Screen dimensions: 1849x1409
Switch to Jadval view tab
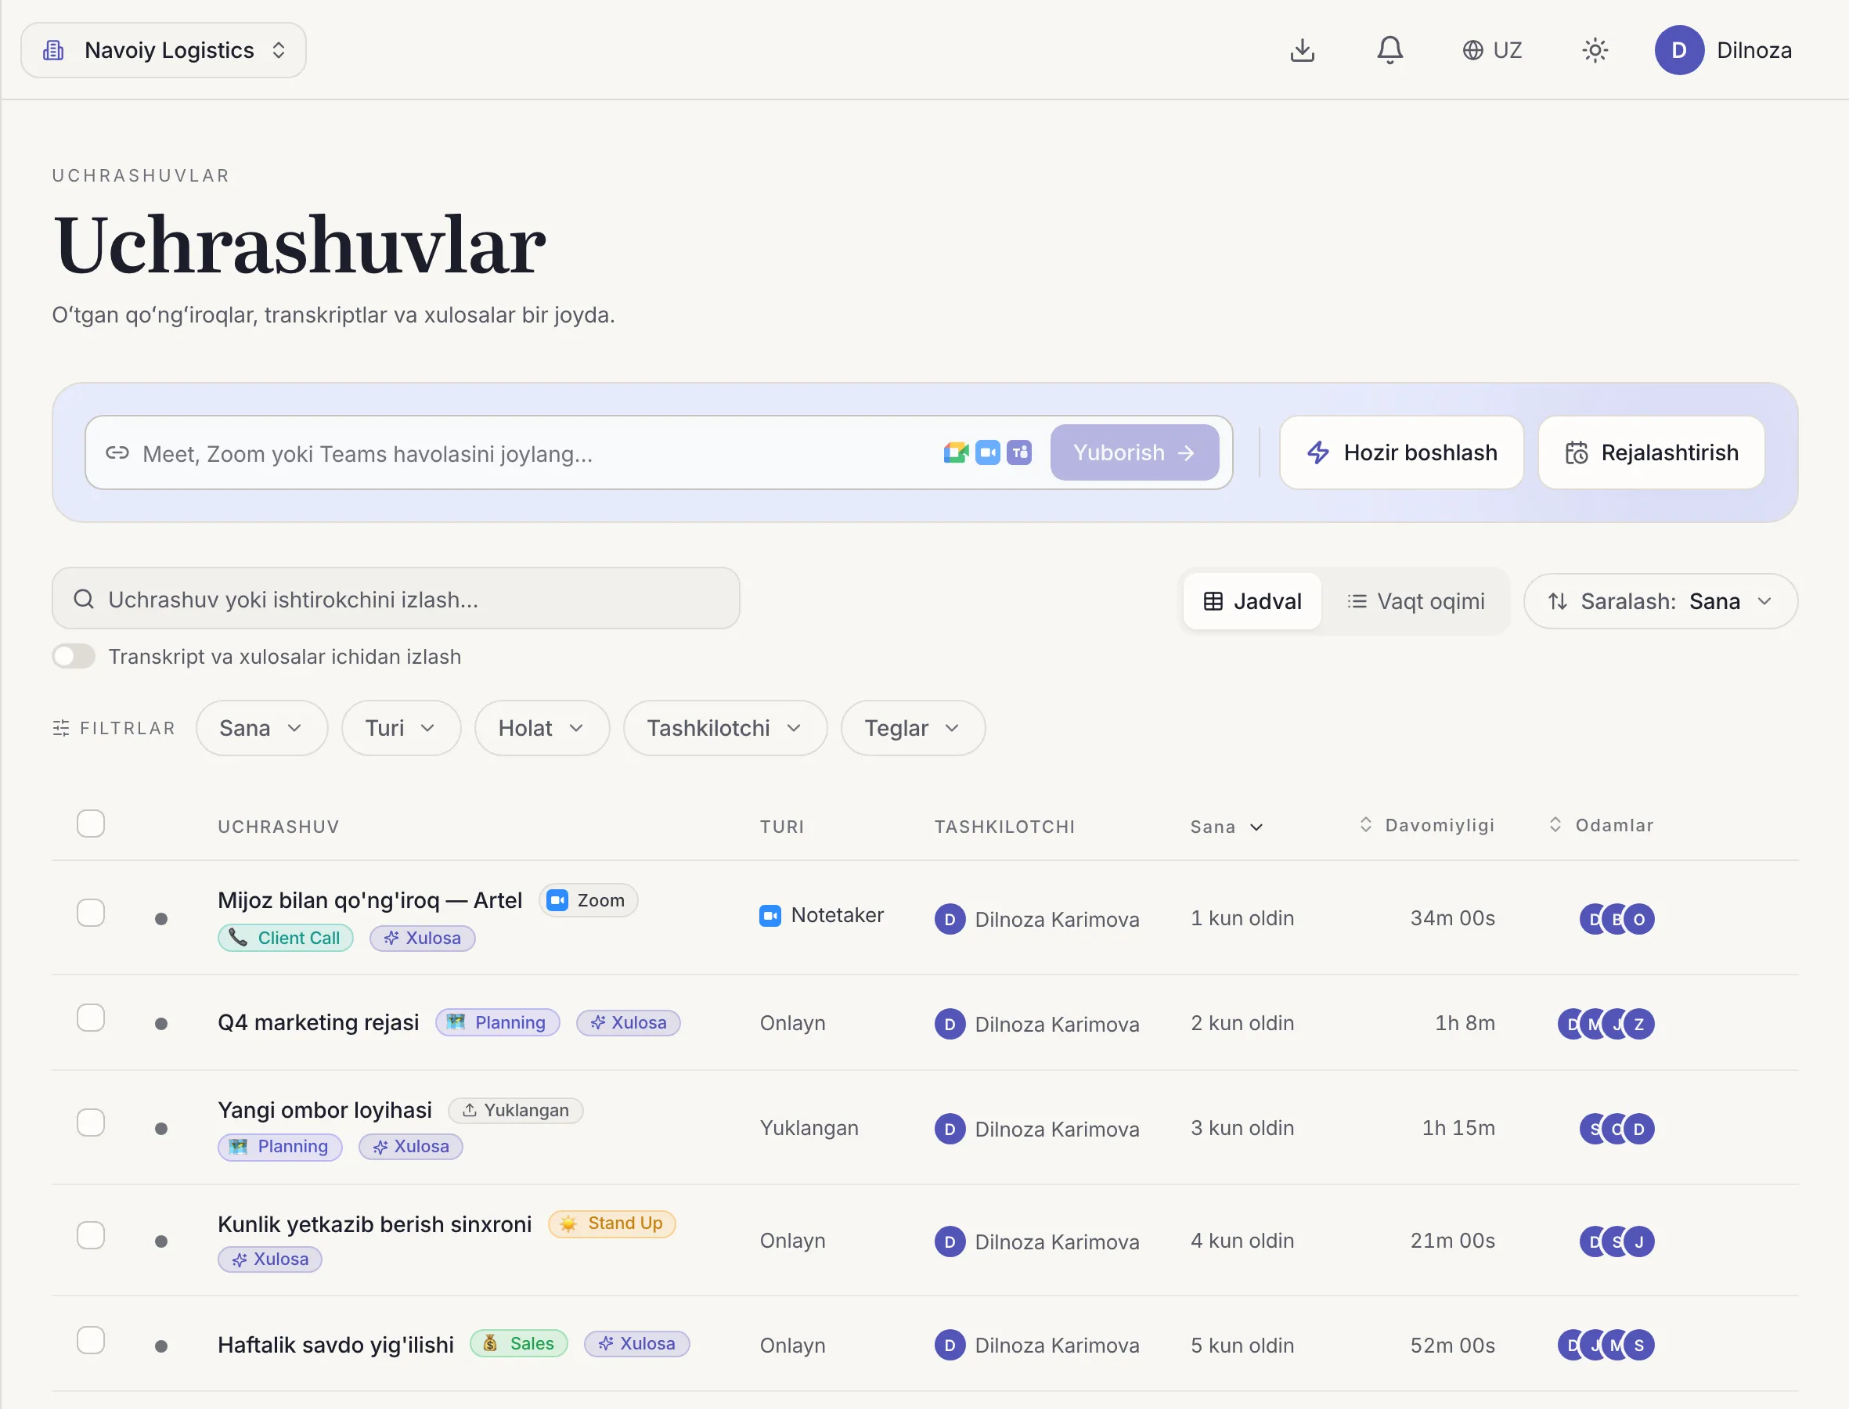1252,600
